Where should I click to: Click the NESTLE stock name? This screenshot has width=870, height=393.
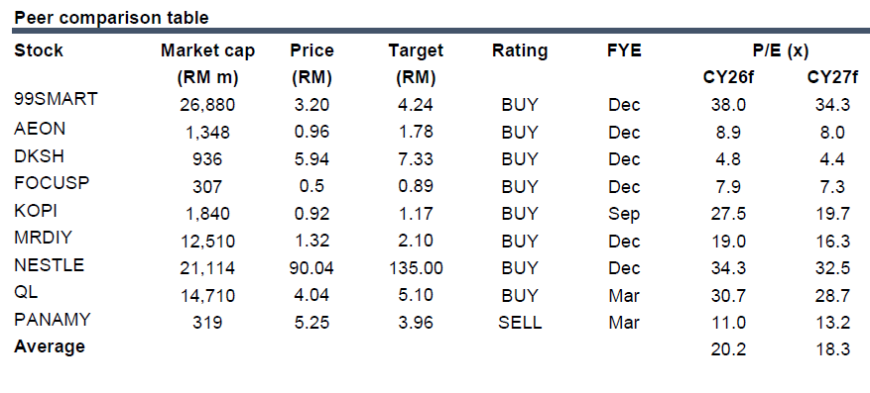(x=50, y=264)
